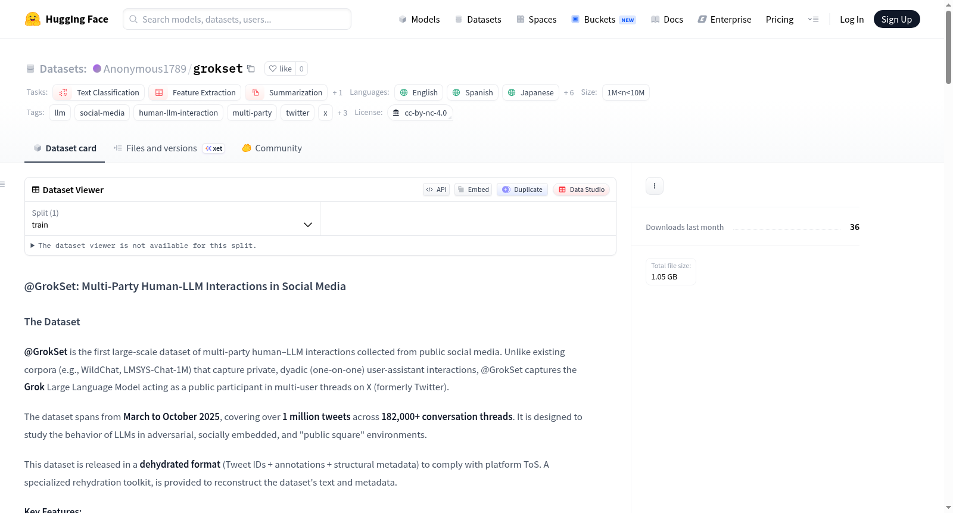Select the social-media tag
Screen dimensions: 953x513
click(x=102, y=113)
